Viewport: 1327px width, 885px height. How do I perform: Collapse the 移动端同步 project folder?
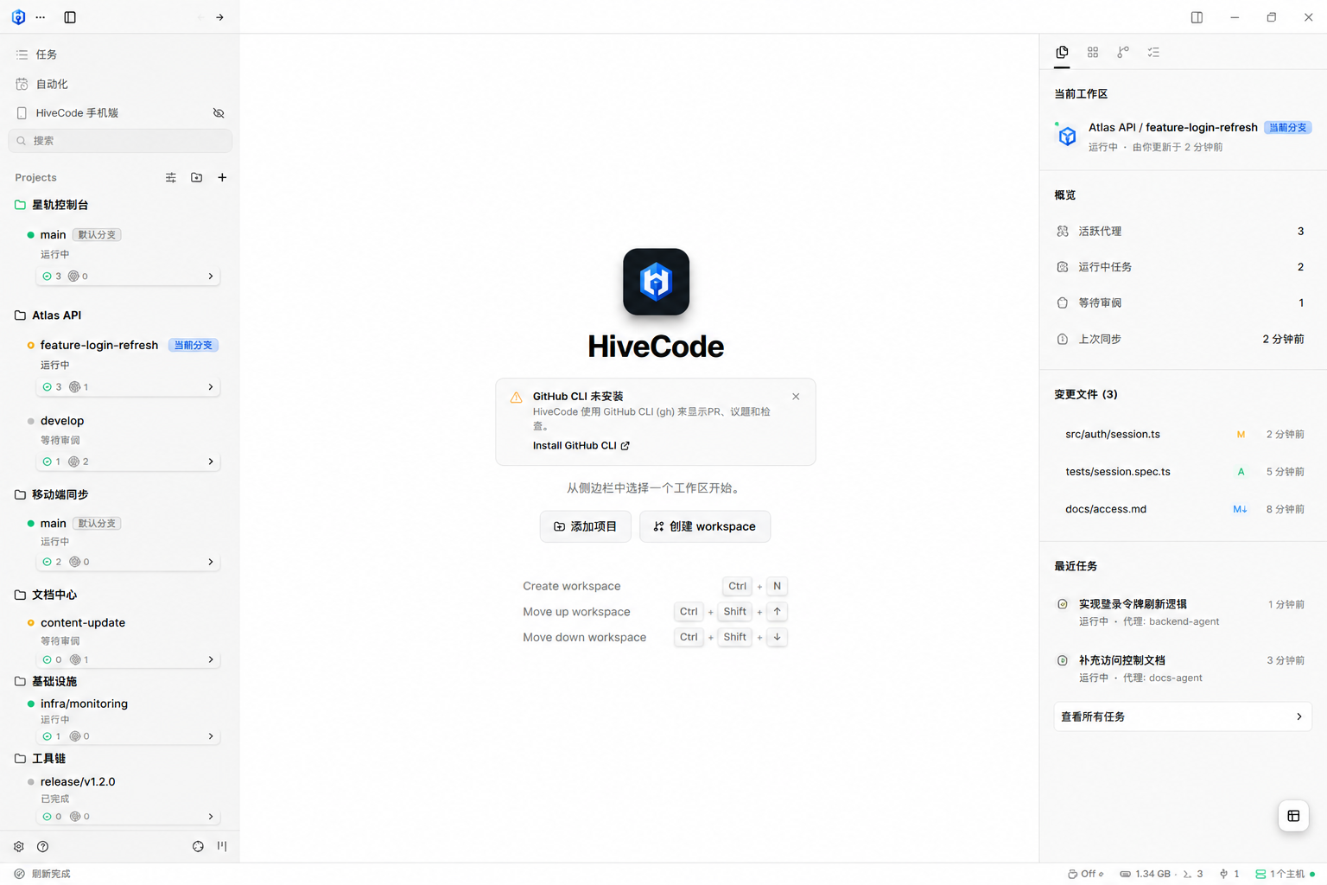[x=52, y=494]
